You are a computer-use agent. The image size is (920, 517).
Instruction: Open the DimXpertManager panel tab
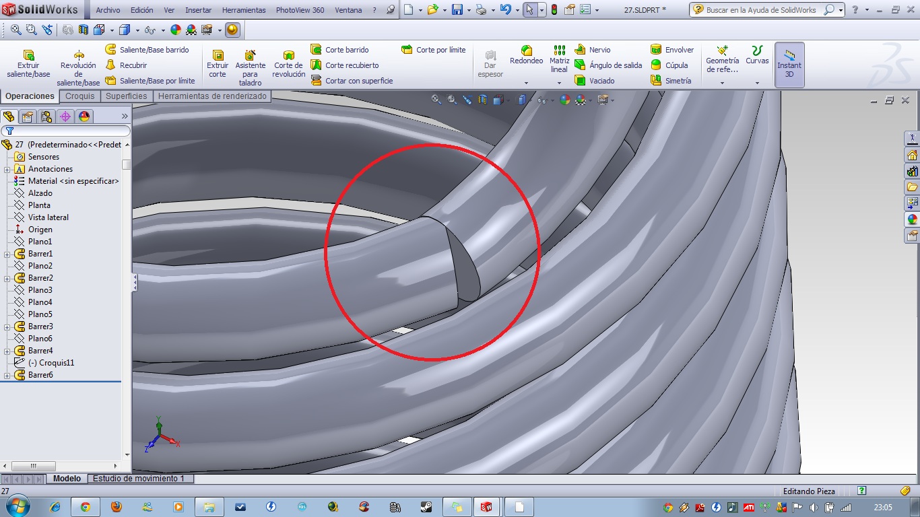tap(65, 116)
